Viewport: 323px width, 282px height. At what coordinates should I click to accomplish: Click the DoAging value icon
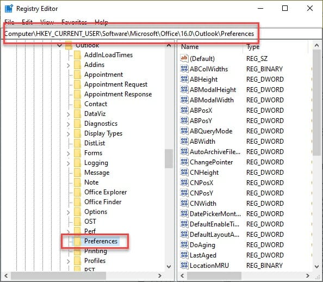(184, 244)
